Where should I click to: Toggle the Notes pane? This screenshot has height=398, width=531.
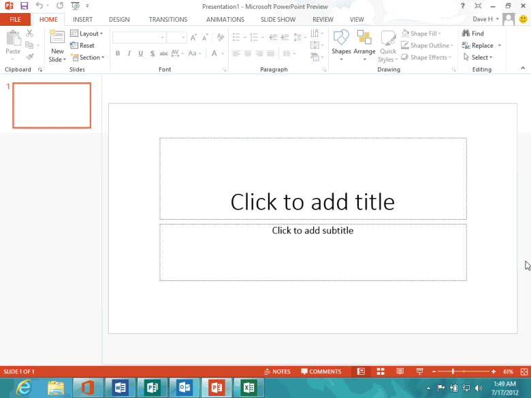(x=277, y=371)
